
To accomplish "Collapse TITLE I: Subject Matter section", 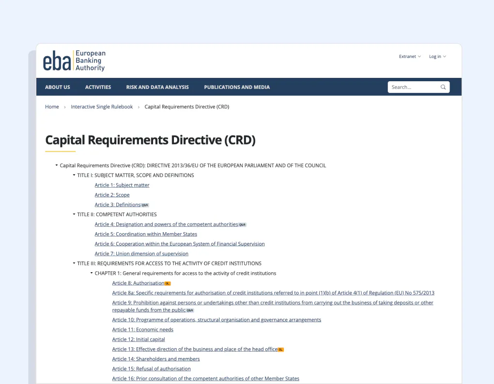I will 74,175.
